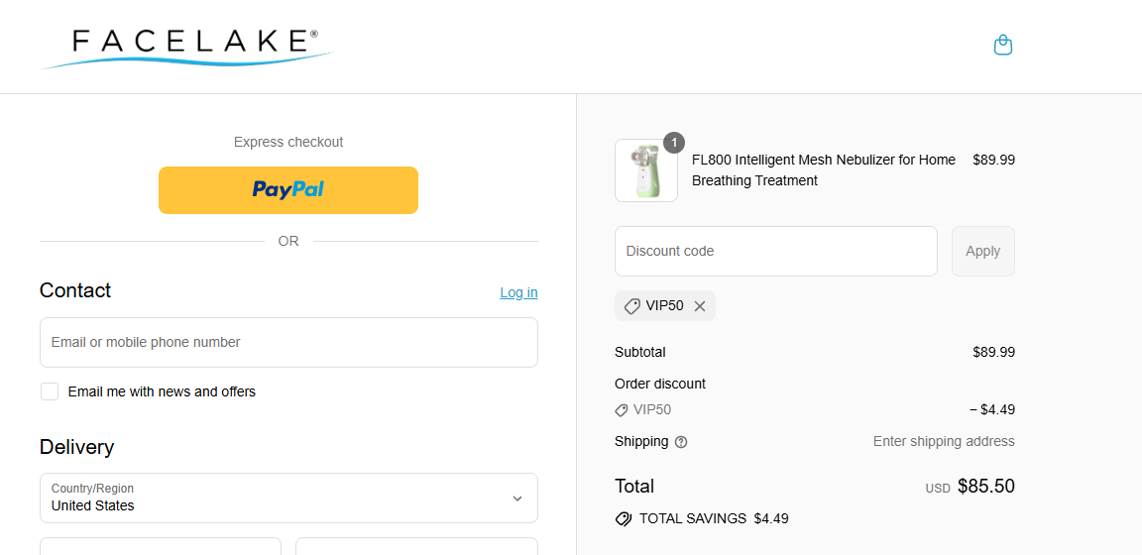The width and height of the screenshot is (1142, 555).
Task: Click the Facelake logo
Action: pyautogui.click(x=188, y=49)
